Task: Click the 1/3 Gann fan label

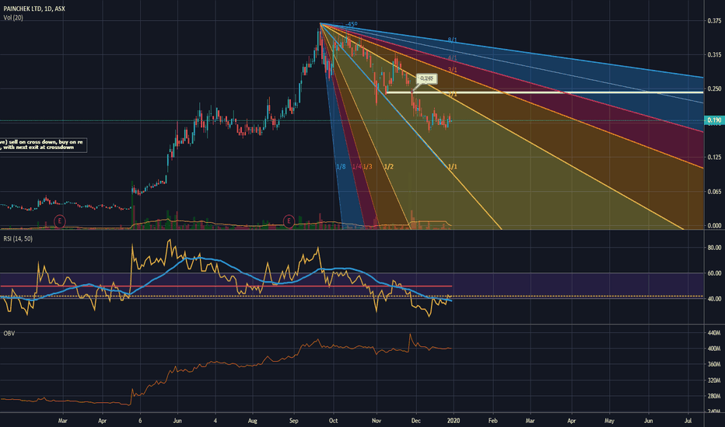Action: pyautogui.click(x=368, y=167)
